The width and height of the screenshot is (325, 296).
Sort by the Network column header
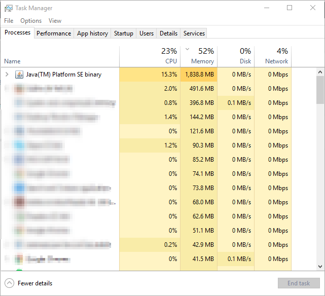[x=273, y=57]
